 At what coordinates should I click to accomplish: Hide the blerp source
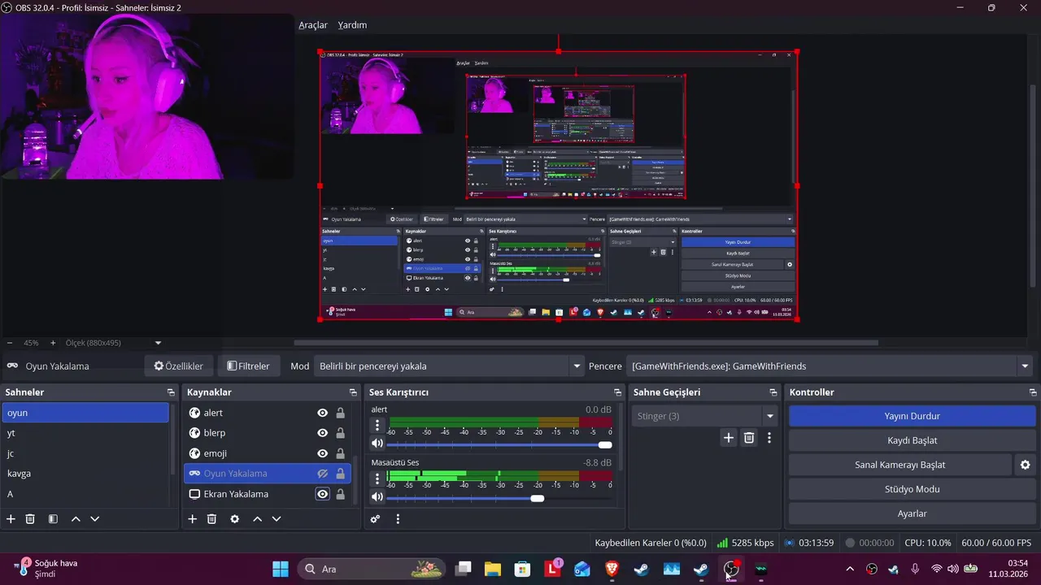pyautogui.click(x=322, y=433)
